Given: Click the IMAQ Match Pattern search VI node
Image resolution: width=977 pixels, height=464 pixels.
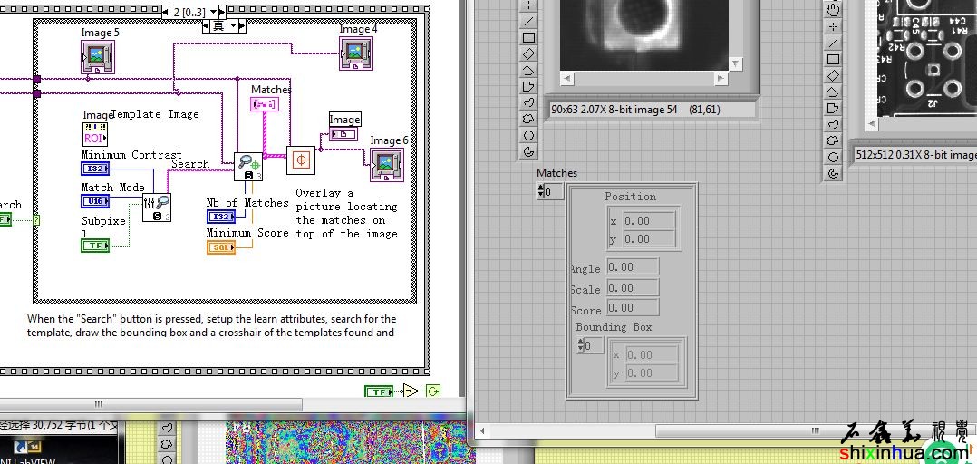Looking at the screenshot, I should (x=248, y=166).
